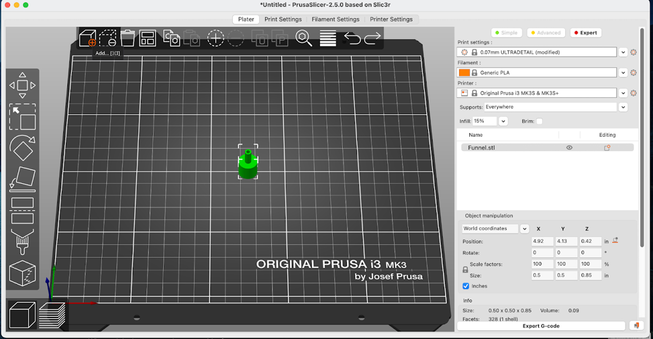
Task: Select the Cut tool
Action: pos(22,211)
